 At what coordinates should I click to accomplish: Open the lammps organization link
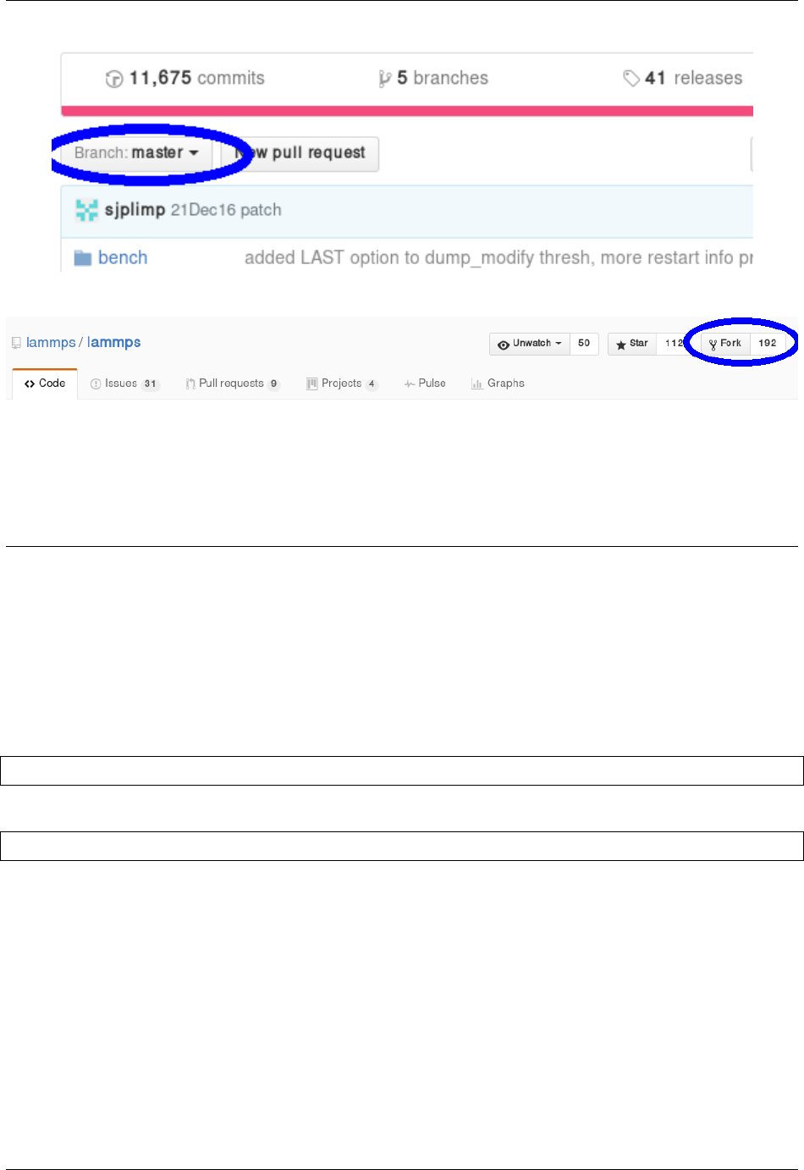[51, 343]
